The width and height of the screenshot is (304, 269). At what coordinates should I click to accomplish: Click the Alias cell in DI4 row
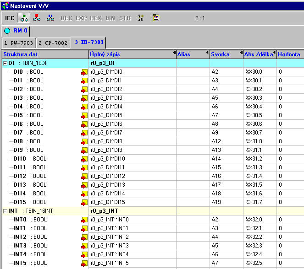click(x=193, y=107)
